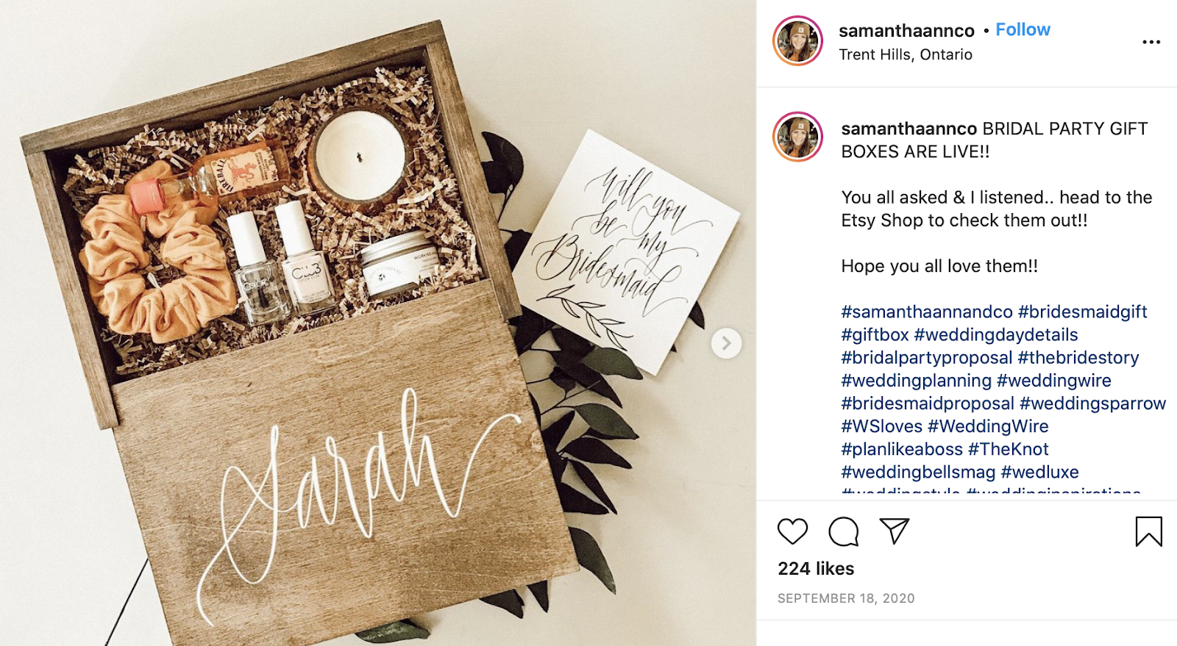Open #wedluxe hashtag
1177x646 pixels.
pos(1039,472)
